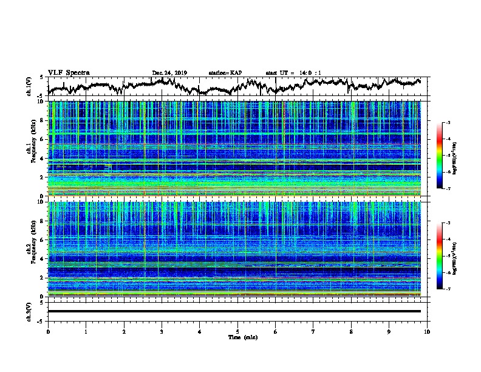Click the "VLF Spectra" plot title
Screen dimensions: 481x372
pyautogui.click(x=69, y=73)
